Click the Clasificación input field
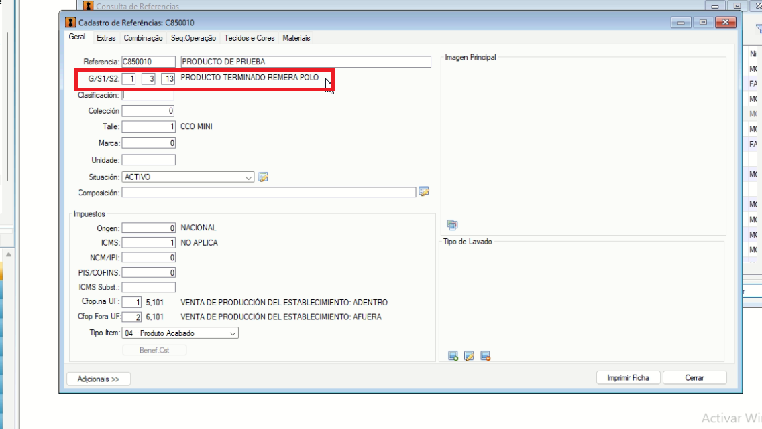The height and width of the screenshot is (429, 762). 148,95
